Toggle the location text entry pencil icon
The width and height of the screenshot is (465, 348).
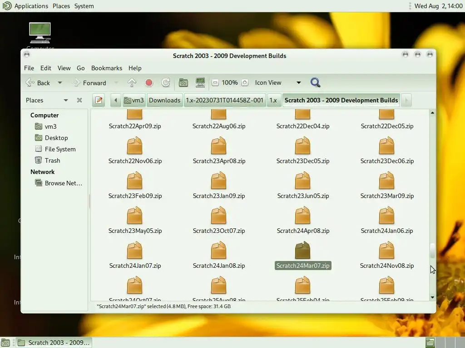99,100
